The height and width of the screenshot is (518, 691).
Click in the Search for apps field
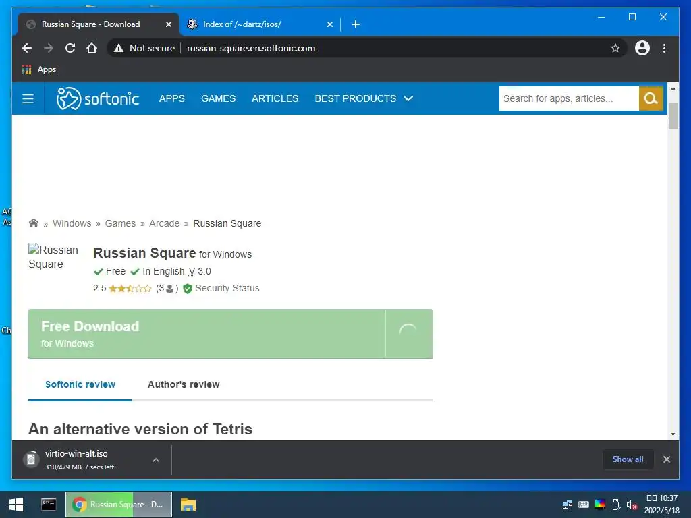coord(569,98)
